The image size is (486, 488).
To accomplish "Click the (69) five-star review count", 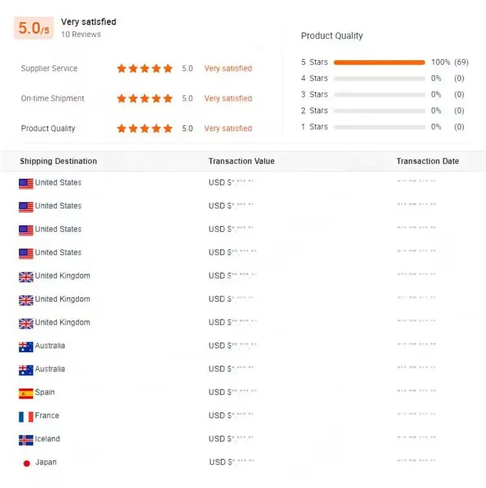I will point(461,62).
